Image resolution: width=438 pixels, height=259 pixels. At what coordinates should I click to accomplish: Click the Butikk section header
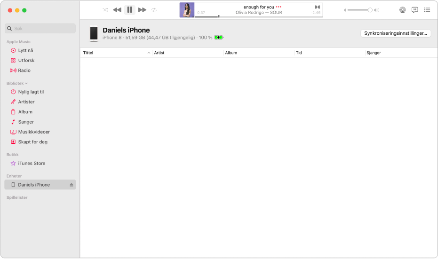pos(13,154)
